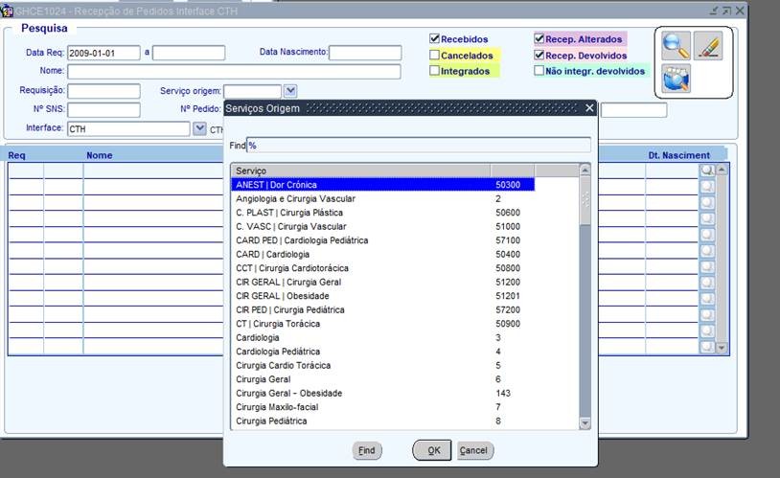Click the list scrollbar up arrow
Screen dimensions: 780x478
585,171
